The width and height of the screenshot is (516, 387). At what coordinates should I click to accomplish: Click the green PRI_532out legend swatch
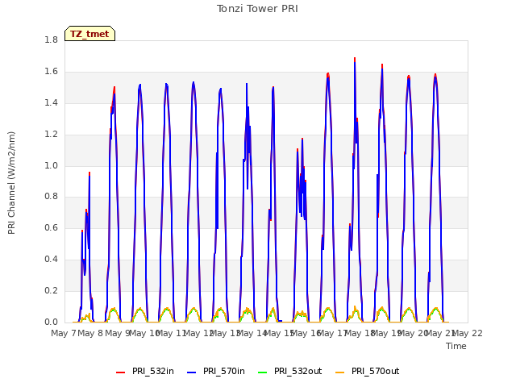pyautogui.click(x=263, y=372)
